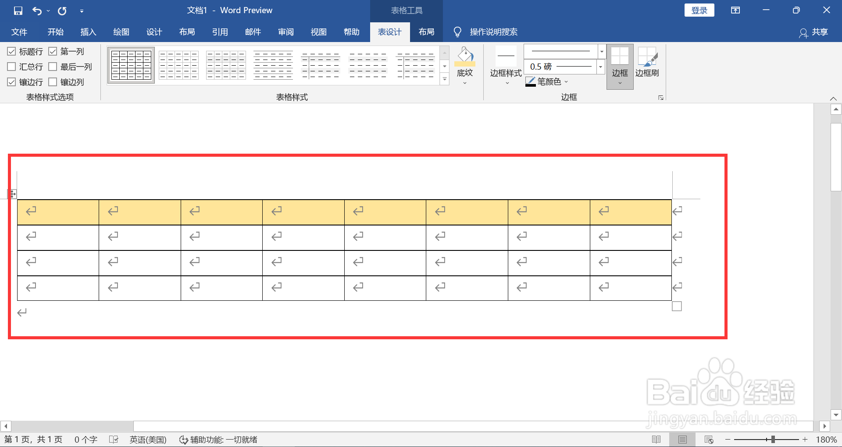Undo the last action
This screenshot has width=842, height=447.
point(38,10)
